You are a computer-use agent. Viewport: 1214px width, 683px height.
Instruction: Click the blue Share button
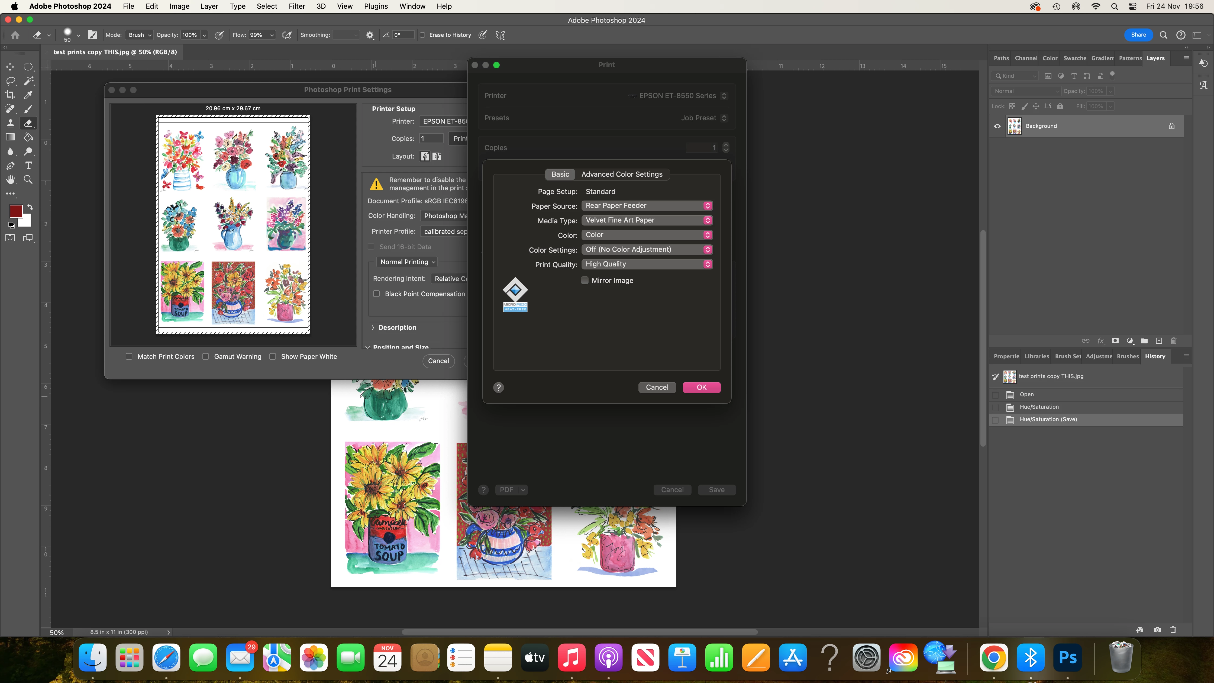1138,35
